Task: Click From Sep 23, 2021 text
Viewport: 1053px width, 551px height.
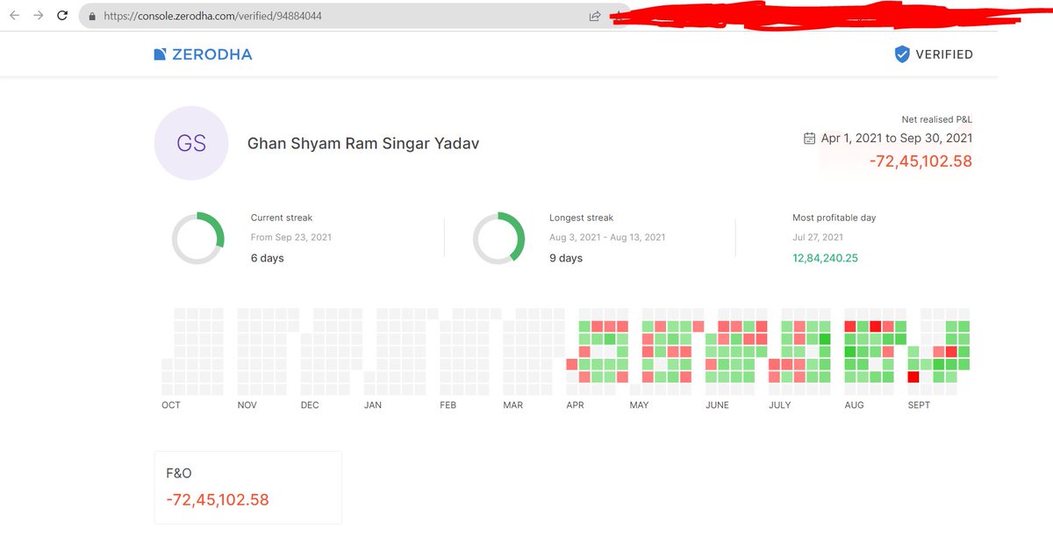Action: [291, 237]
